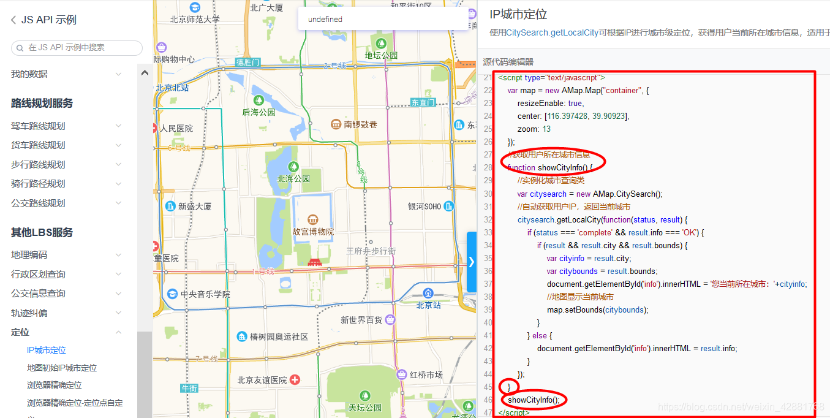Click the 新世界百货 shopping icon on map

click(x=390, y=319)
